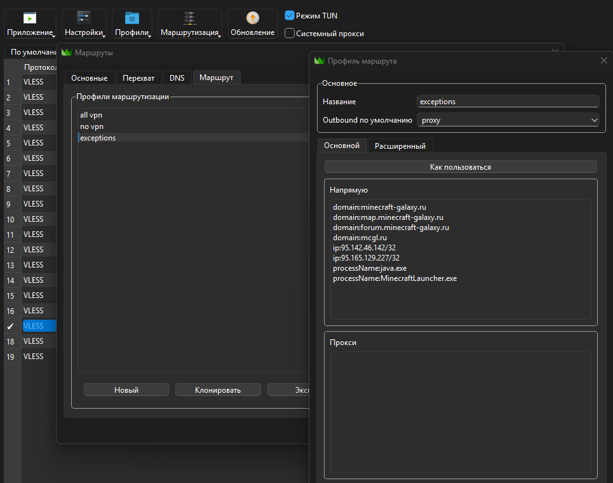Screen dimensions: 613x483
Task: Open the Маршрутизация toolbar icon
Action: click(189, 18)
